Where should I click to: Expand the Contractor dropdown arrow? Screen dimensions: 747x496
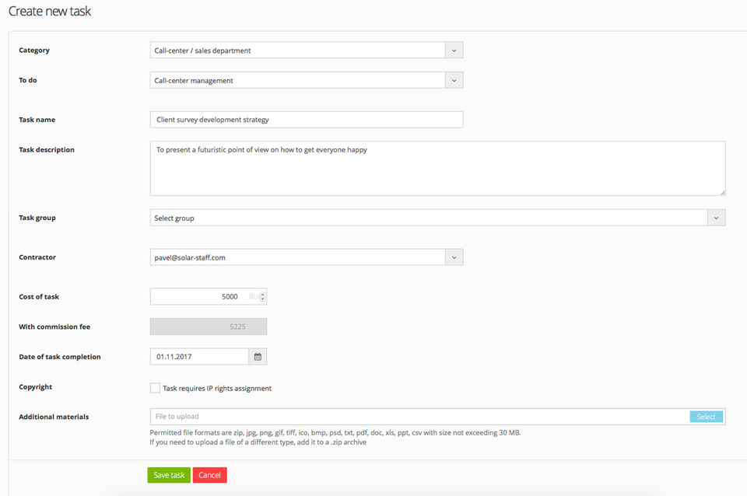point(454,257)
